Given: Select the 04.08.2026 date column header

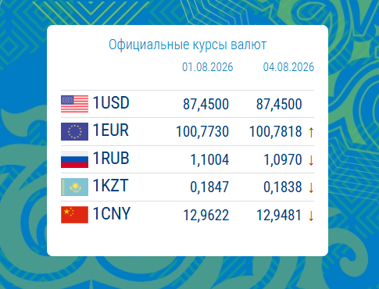Looking at the screenshot, I should [x=288, y=67].
